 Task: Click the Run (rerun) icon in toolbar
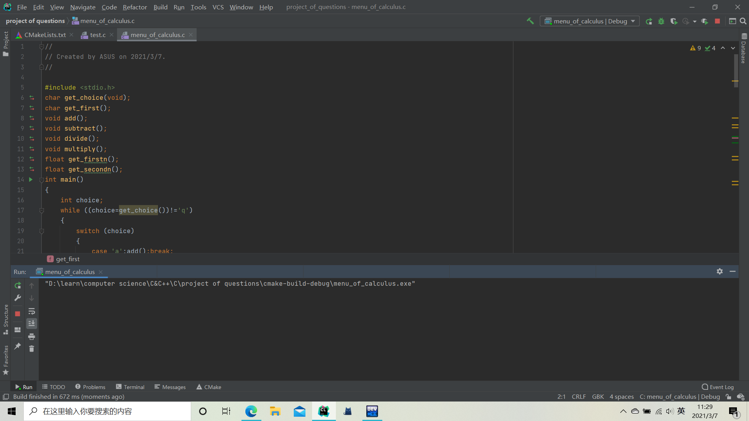(x=649, y=21)
